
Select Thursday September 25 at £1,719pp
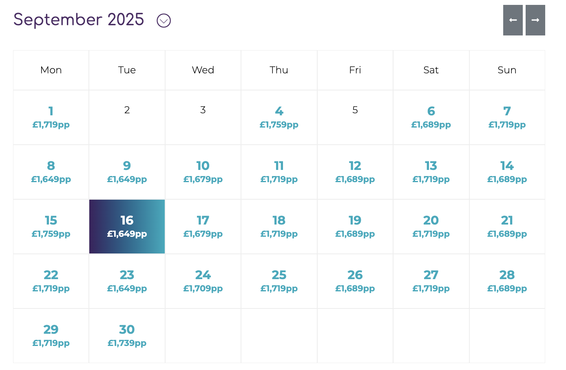point(279,281)
